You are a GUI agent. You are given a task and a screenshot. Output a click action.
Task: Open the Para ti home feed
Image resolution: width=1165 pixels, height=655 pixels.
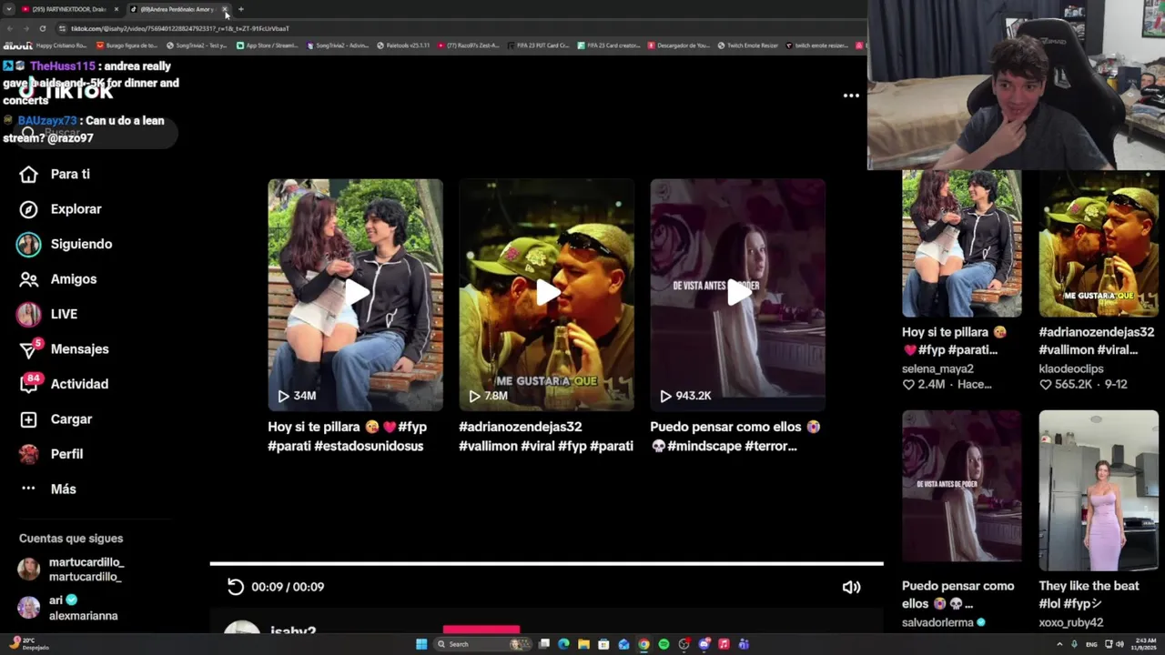click(x=55, y=174)
